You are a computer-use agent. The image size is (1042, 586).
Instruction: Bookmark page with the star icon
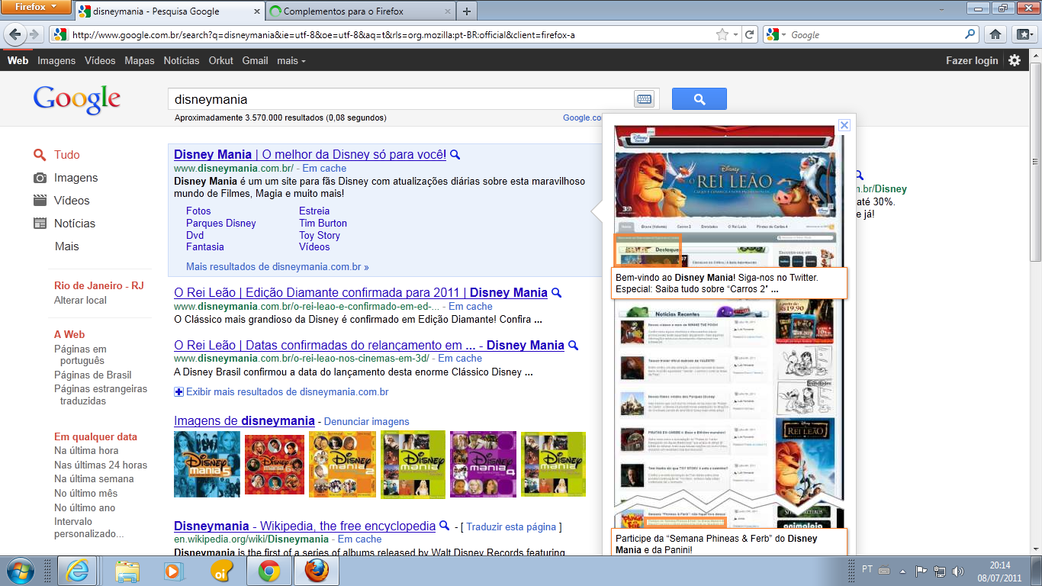722,34
